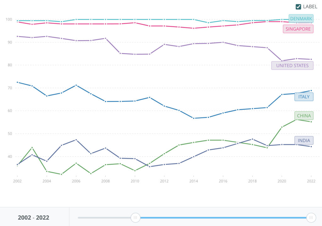The height and width of the screenshot is (226, 322).
Task: Toggle the LABEL checkbox
Action: pos(298,7)
